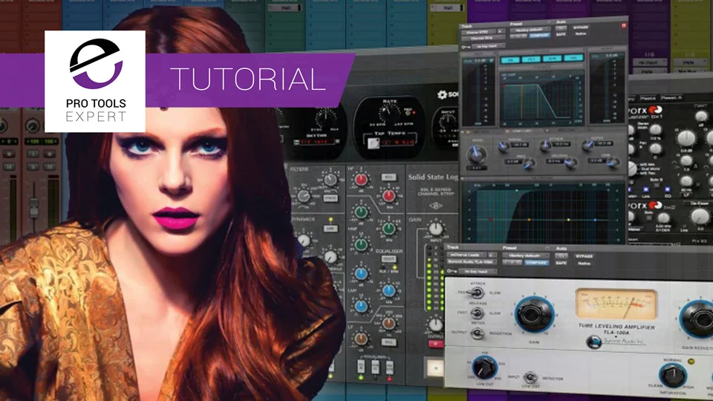Toggle the LF Bell button on SSL strip
Image resolution: width=713 pixels, height=401 pixels.
(388, 342)
